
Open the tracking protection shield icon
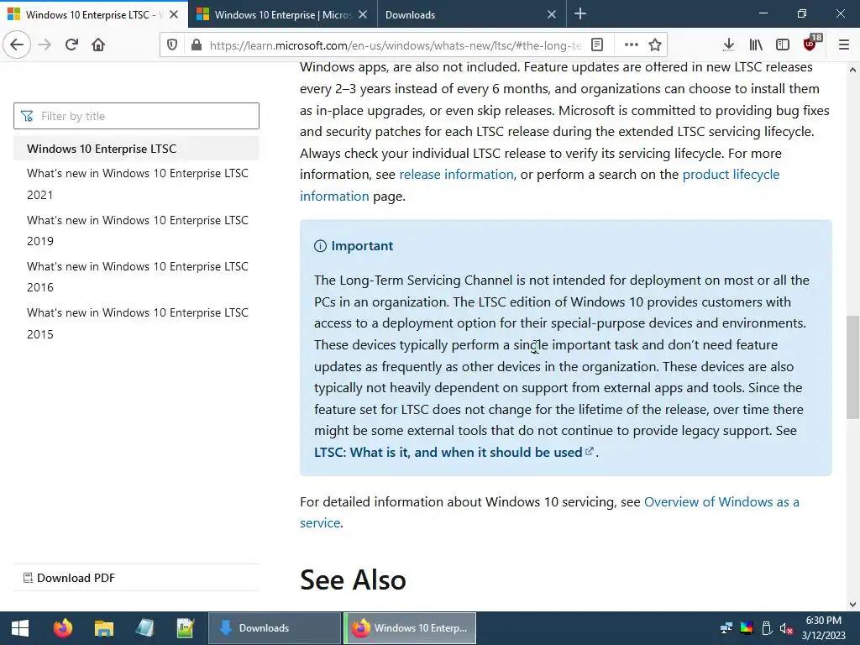coord(171,45)
